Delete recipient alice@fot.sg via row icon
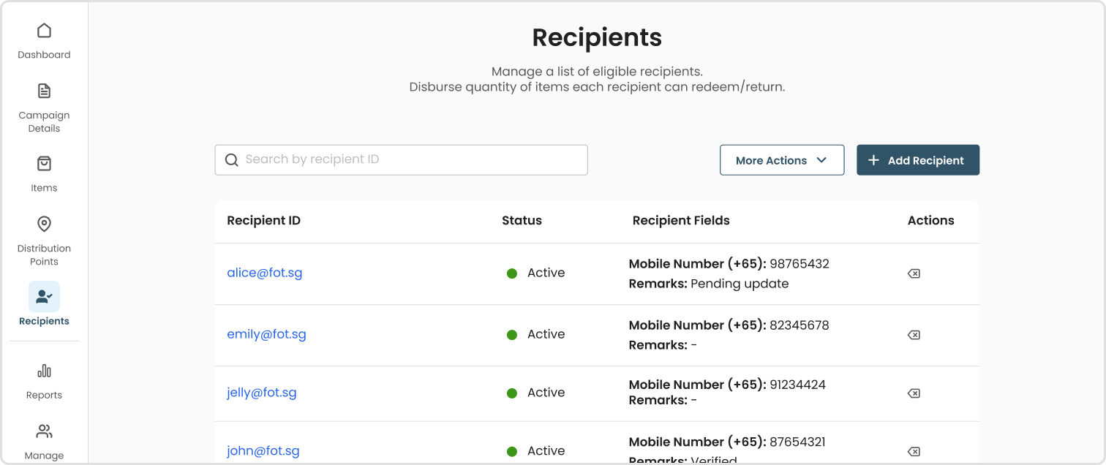 (x=914, y=273)
